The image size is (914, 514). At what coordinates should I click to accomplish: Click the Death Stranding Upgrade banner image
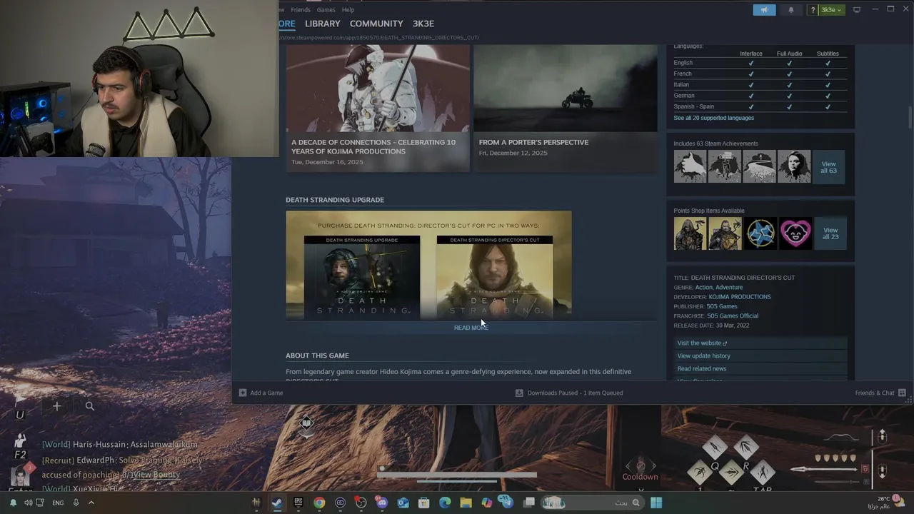point(428,265)
